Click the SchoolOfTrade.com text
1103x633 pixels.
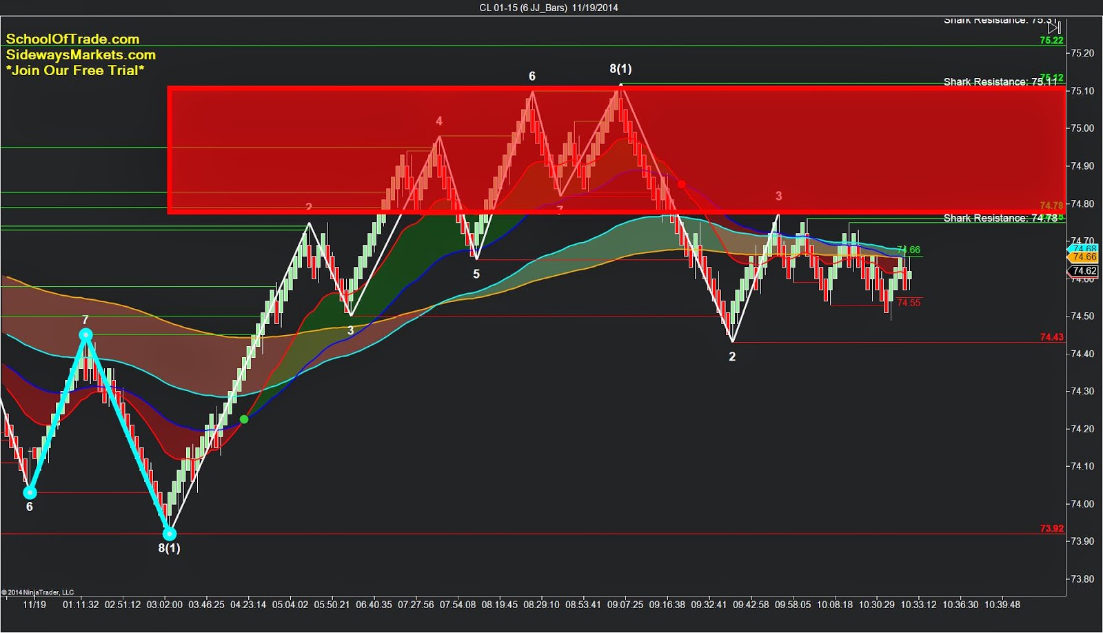point(73,39)
